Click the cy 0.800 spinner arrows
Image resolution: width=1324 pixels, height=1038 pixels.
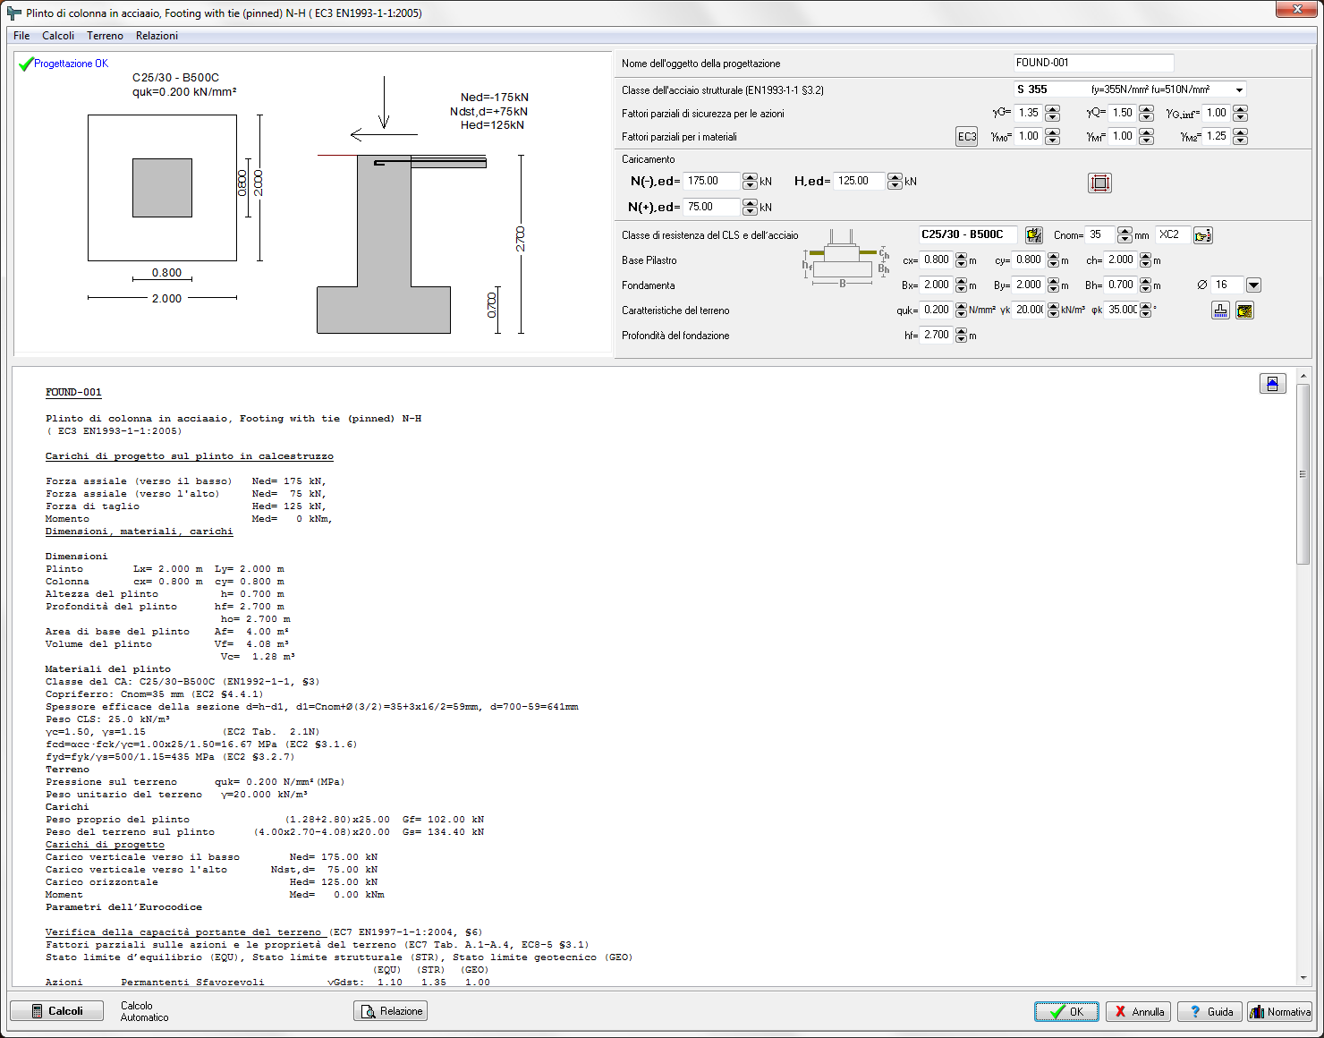tap(1053, 260)
